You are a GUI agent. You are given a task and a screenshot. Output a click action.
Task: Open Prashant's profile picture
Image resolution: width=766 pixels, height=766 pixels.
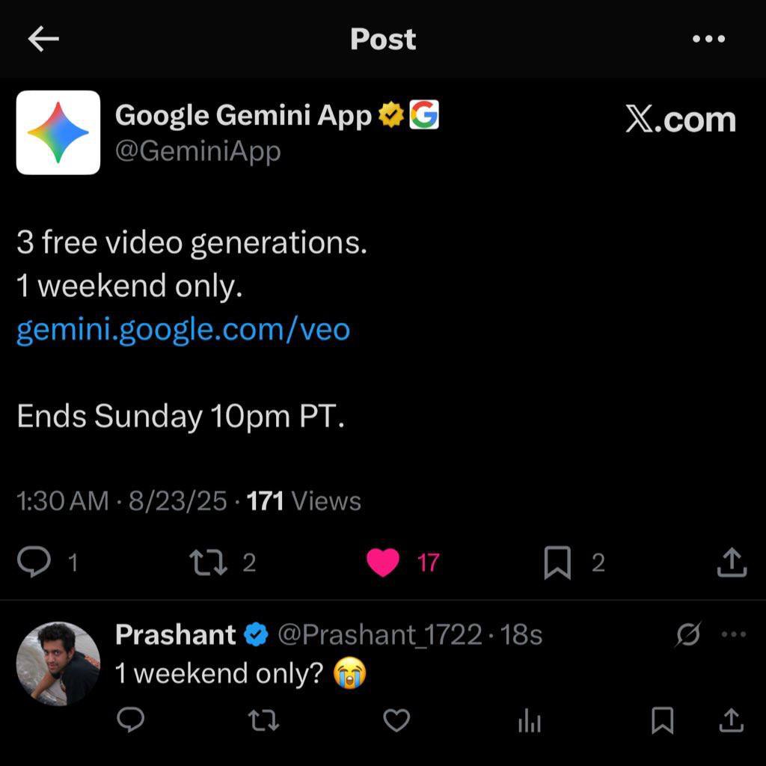pyautogui.click(x=58, y=664)
